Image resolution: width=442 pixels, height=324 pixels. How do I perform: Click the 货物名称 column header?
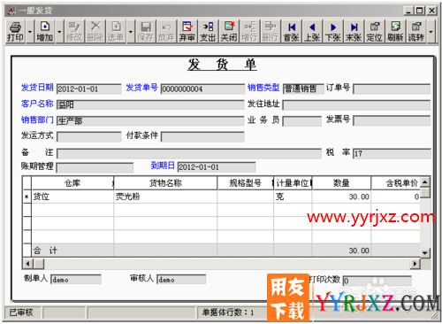point(165,183)
